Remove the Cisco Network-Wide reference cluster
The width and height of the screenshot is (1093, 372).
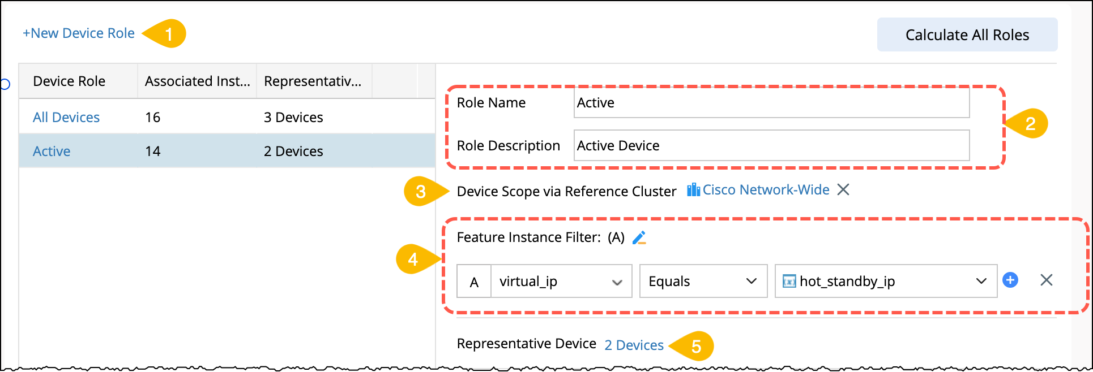[843, 189]
